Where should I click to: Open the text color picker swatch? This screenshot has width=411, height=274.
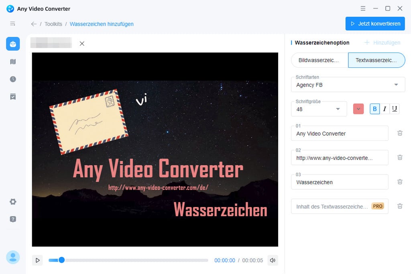pos(358,109)
